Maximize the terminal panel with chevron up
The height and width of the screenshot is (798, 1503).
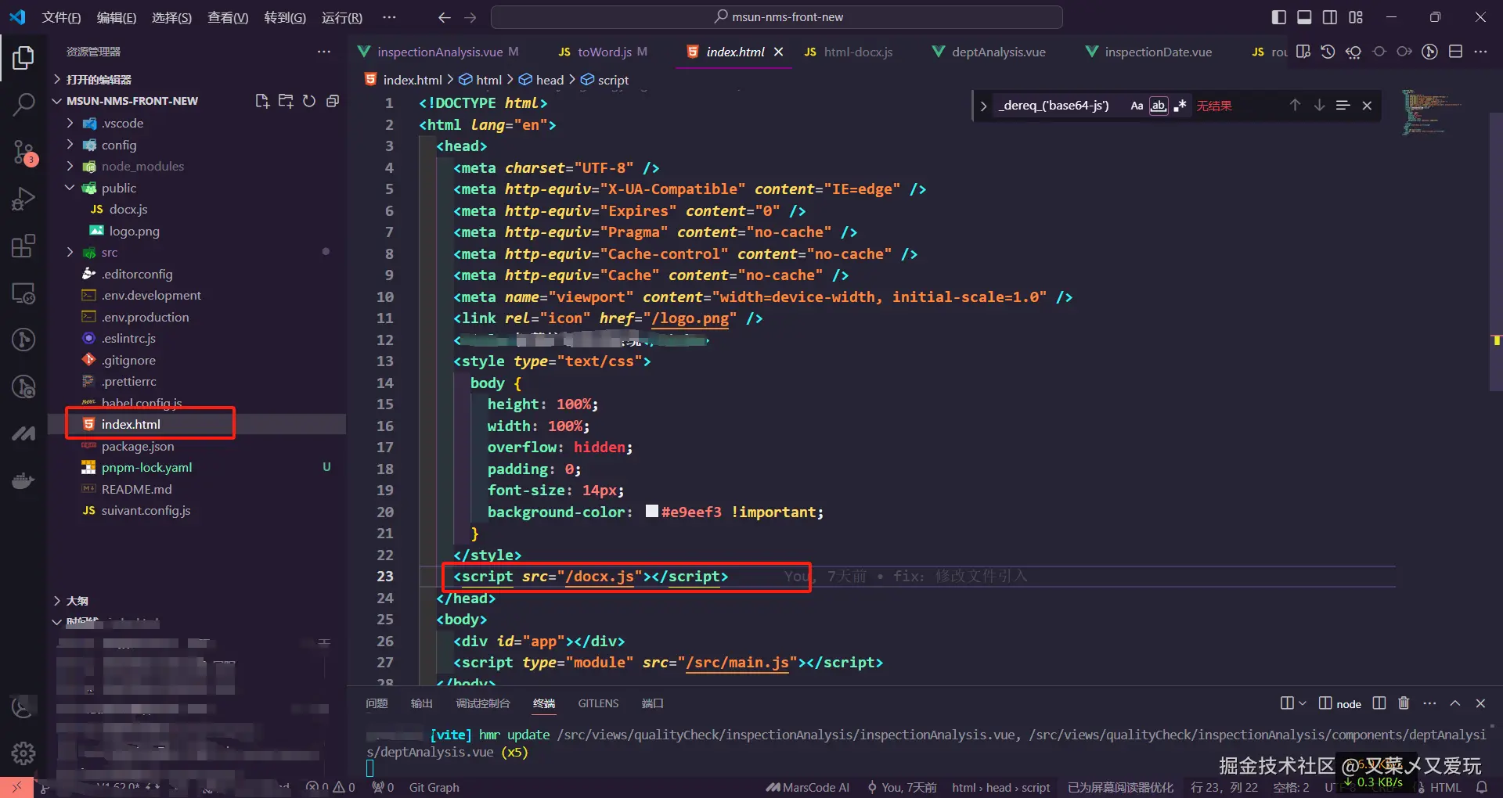pyautogui.click(x=1455, y=703)
